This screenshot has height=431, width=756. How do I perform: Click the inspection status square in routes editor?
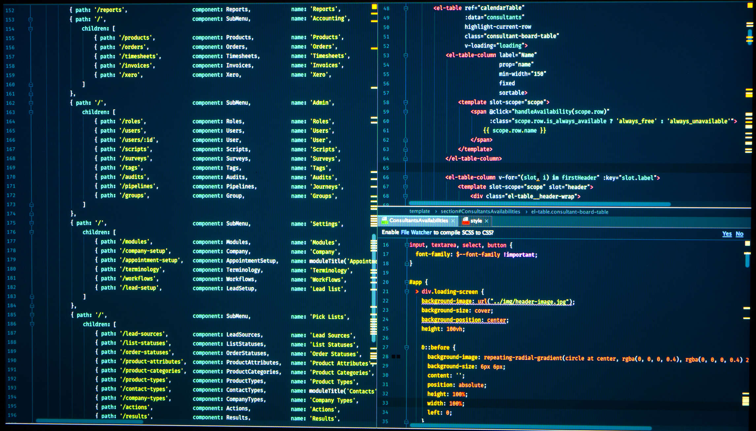tap(374, 7)
